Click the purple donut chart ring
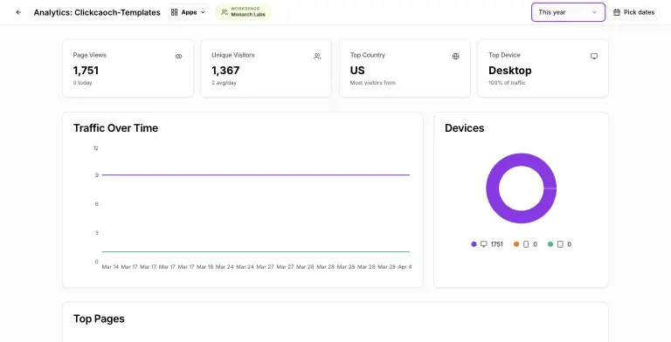Screen dimensions: 671x342 point(492,188)
